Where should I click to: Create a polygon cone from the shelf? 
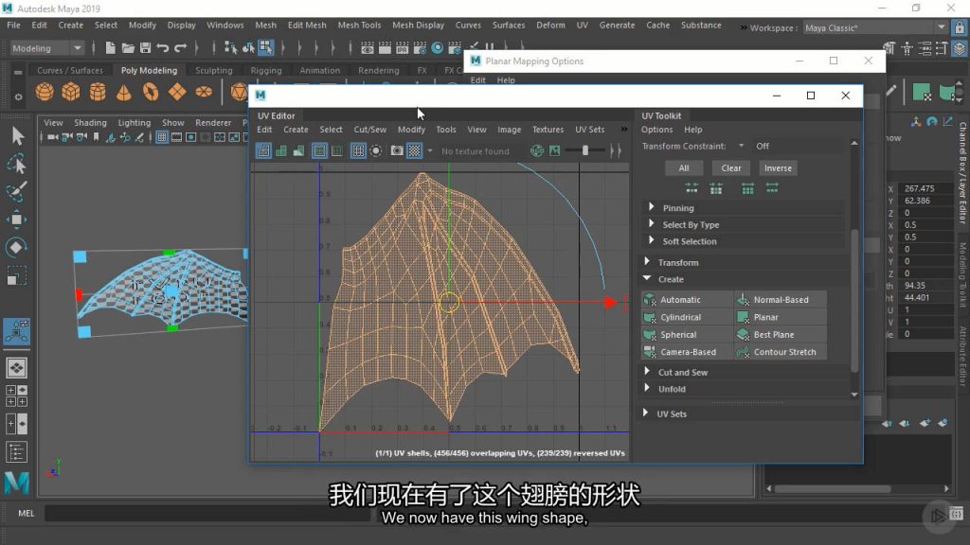click(x=124, y=92)
